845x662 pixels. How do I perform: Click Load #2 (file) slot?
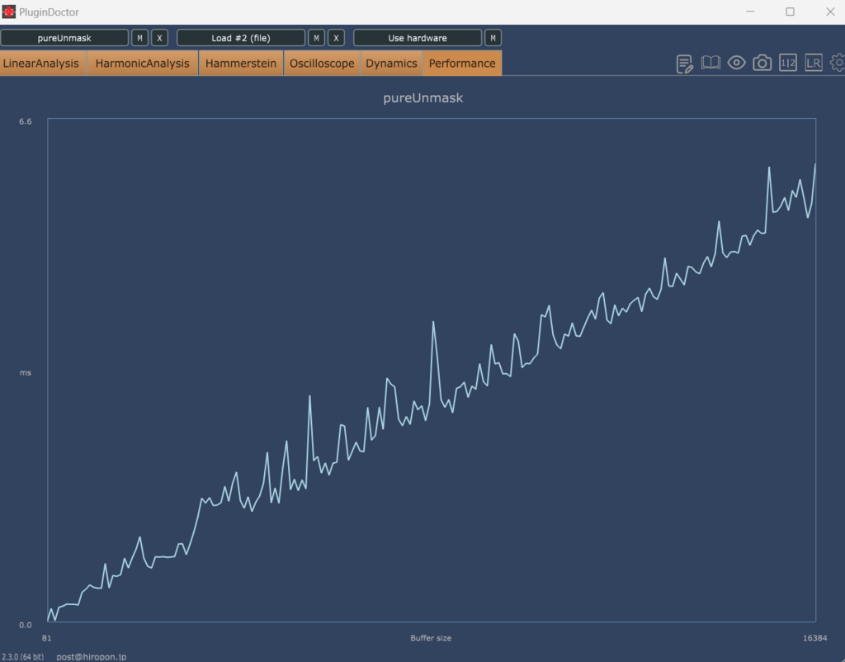click(x=241, y=38)
